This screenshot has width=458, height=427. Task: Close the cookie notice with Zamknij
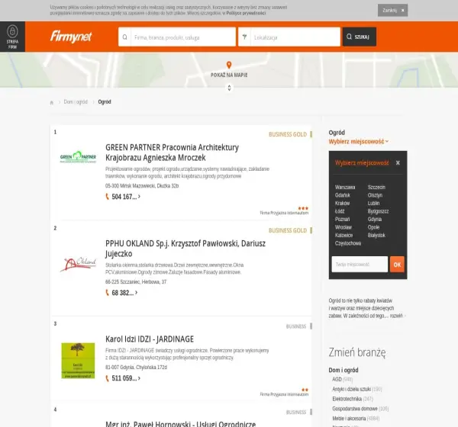coord(392,10)
